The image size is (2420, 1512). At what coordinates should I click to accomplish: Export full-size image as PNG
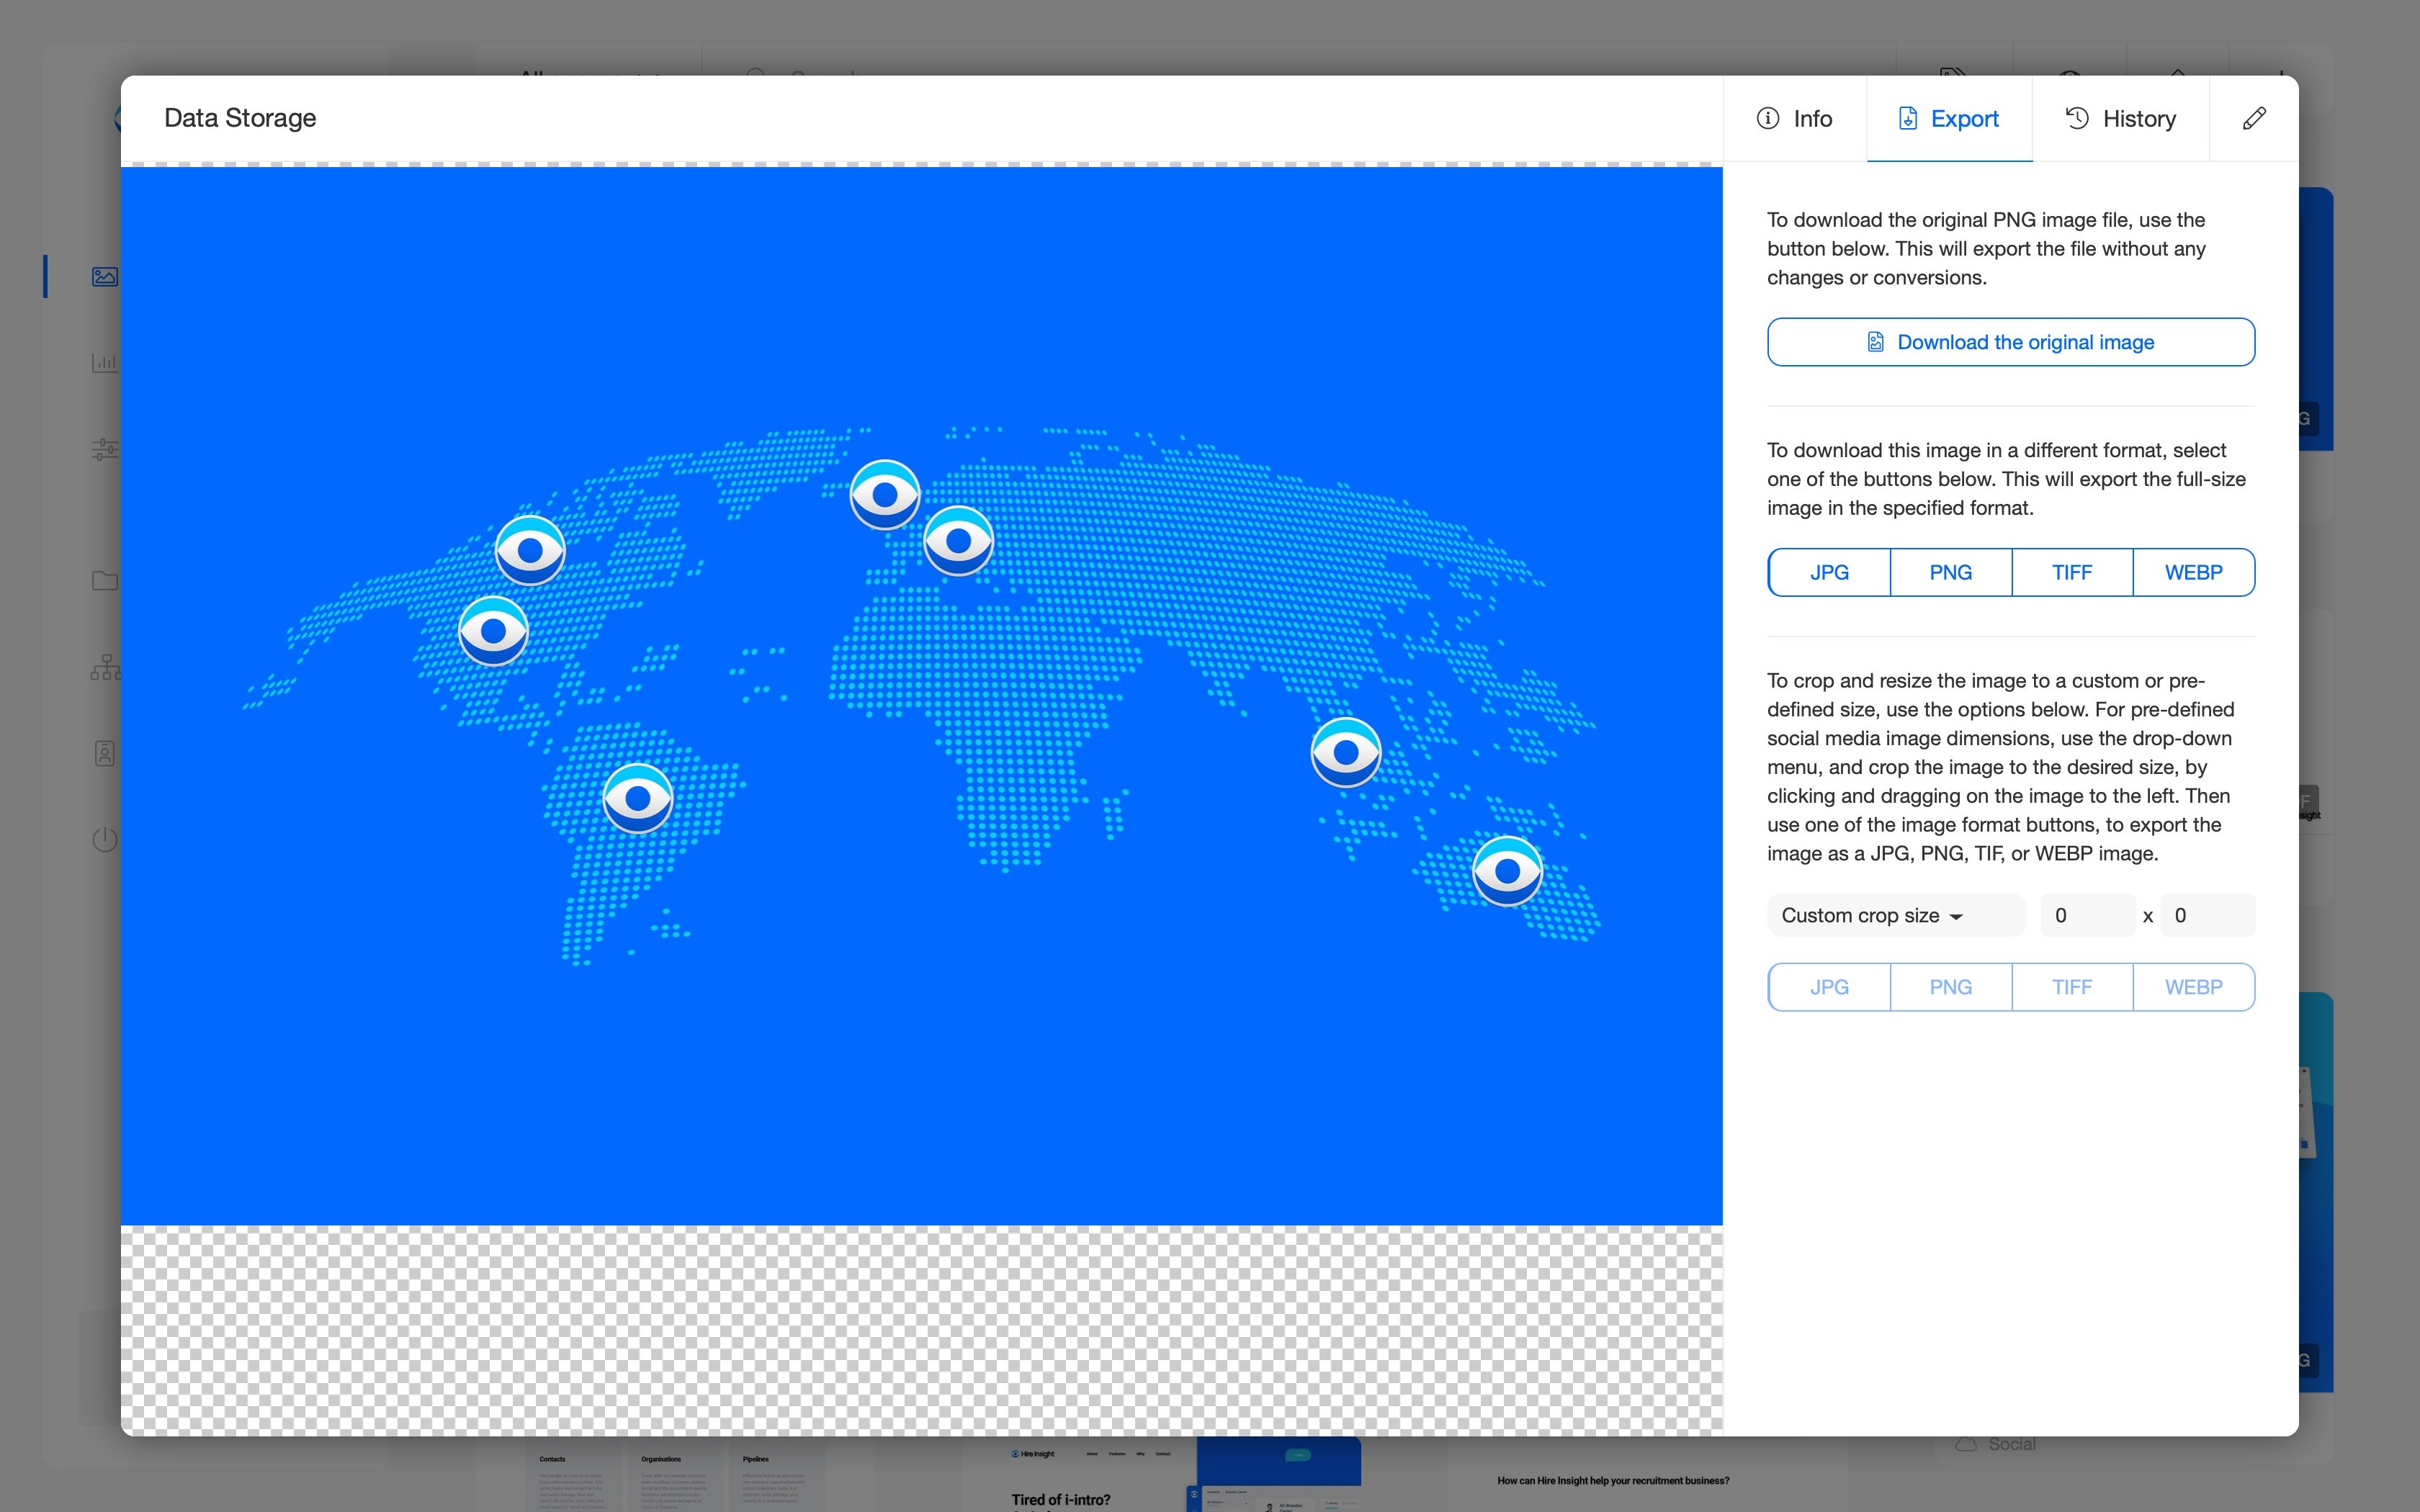click(1951, 572)
